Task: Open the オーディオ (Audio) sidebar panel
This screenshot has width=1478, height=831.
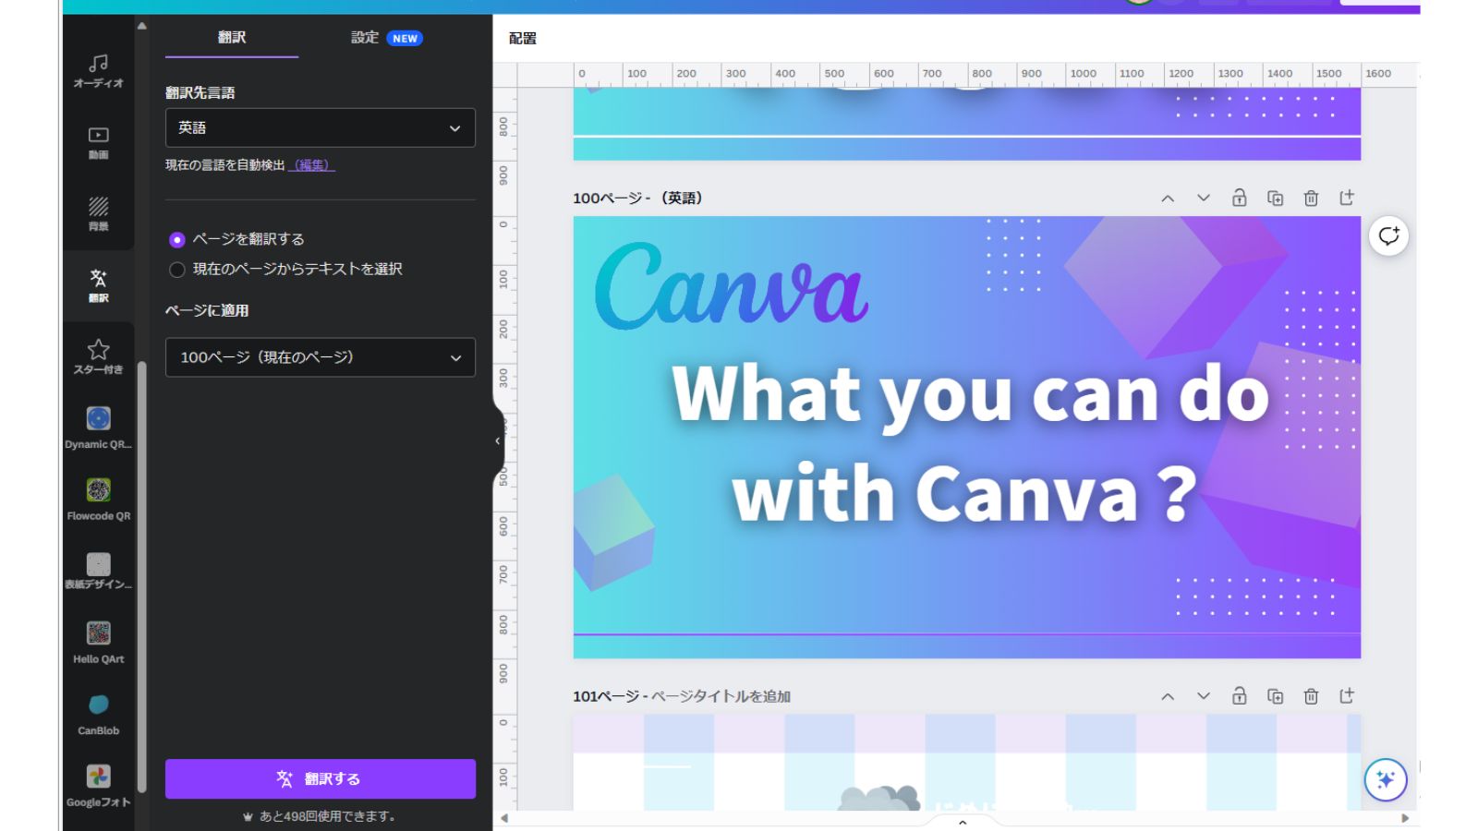Action: (x=99, y=71)
